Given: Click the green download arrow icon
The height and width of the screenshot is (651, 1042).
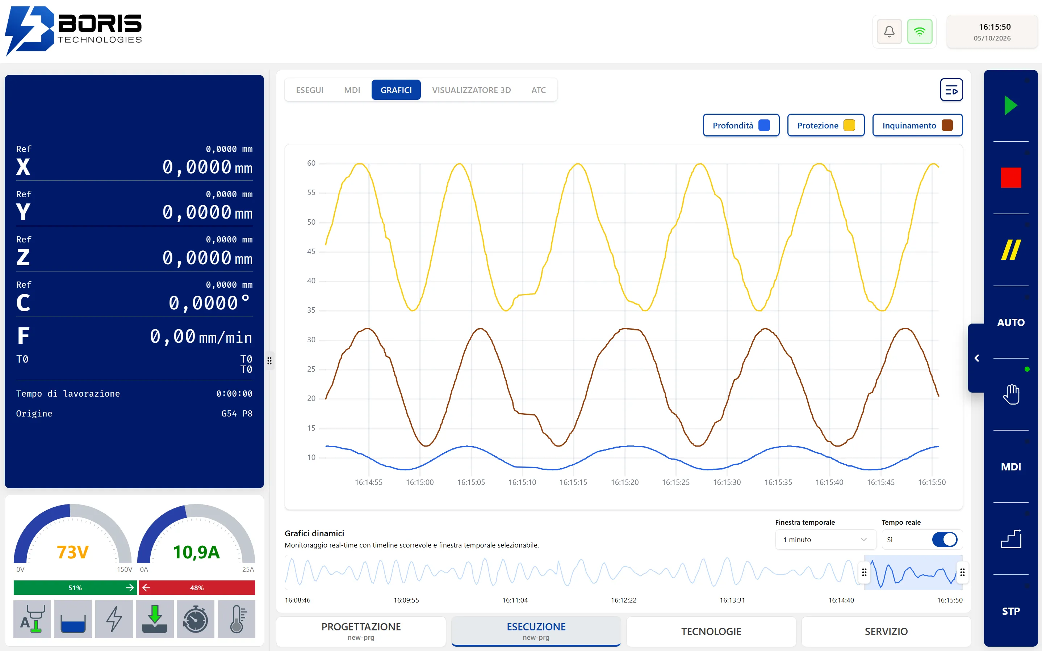Looking at the screenshot, I should coord(155,619).
